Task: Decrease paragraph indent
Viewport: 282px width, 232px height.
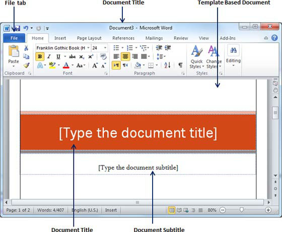Action: coord(159,48)
